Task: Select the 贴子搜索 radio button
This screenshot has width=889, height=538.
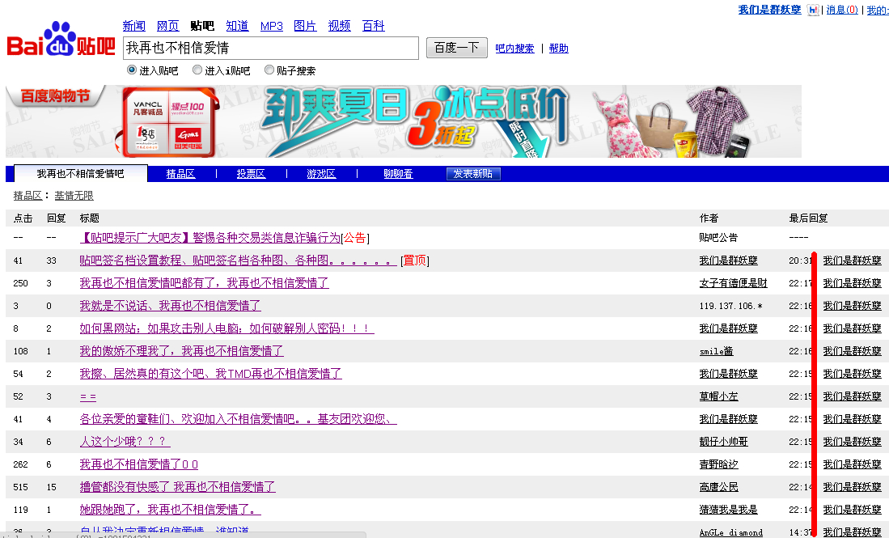Action: click(x=269, y=70)
